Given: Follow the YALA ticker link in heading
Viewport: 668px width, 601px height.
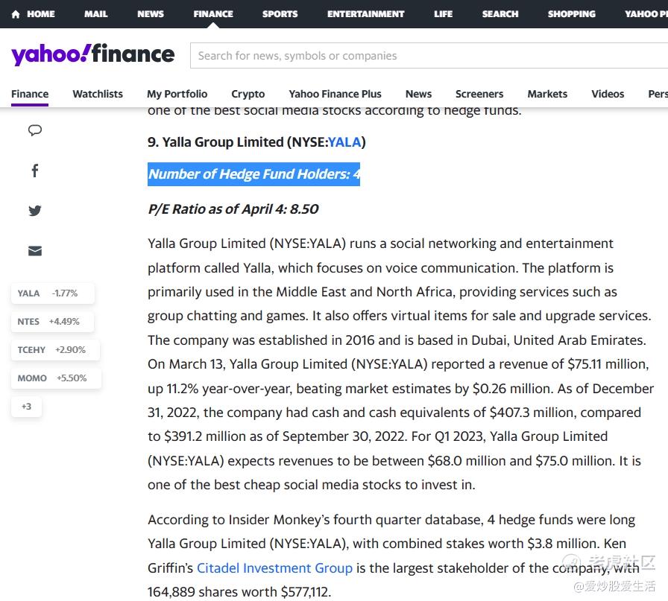Looking at the screenshot, I should click(x=344, y=142).
